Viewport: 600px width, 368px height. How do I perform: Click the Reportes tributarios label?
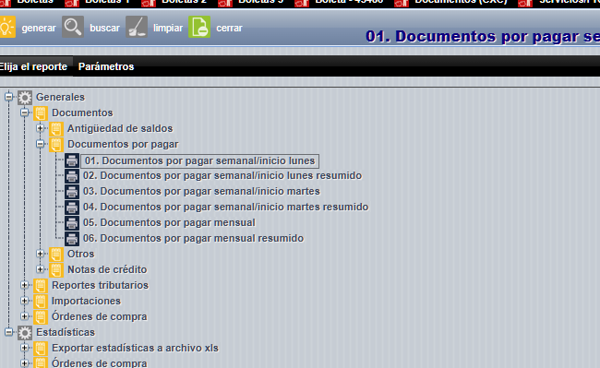click(100, 286)
